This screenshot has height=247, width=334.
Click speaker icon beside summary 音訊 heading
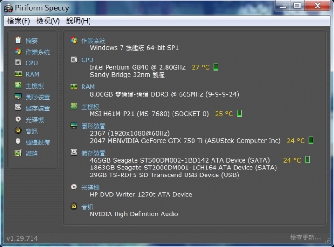click(74, 206)
